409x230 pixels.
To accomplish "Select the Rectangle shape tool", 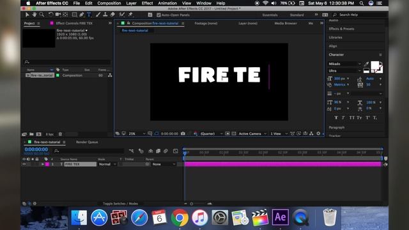I will click(x=74, y=15).
